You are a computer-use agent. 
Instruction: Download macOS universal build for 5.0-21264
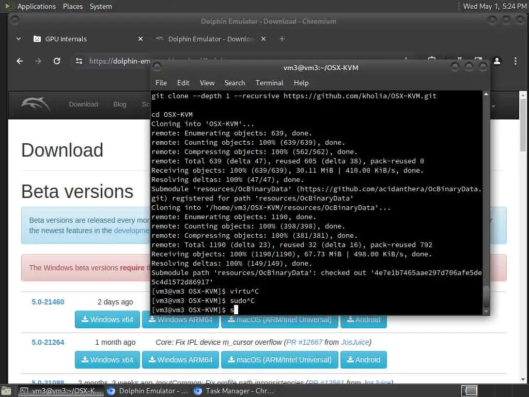(279, 360)
